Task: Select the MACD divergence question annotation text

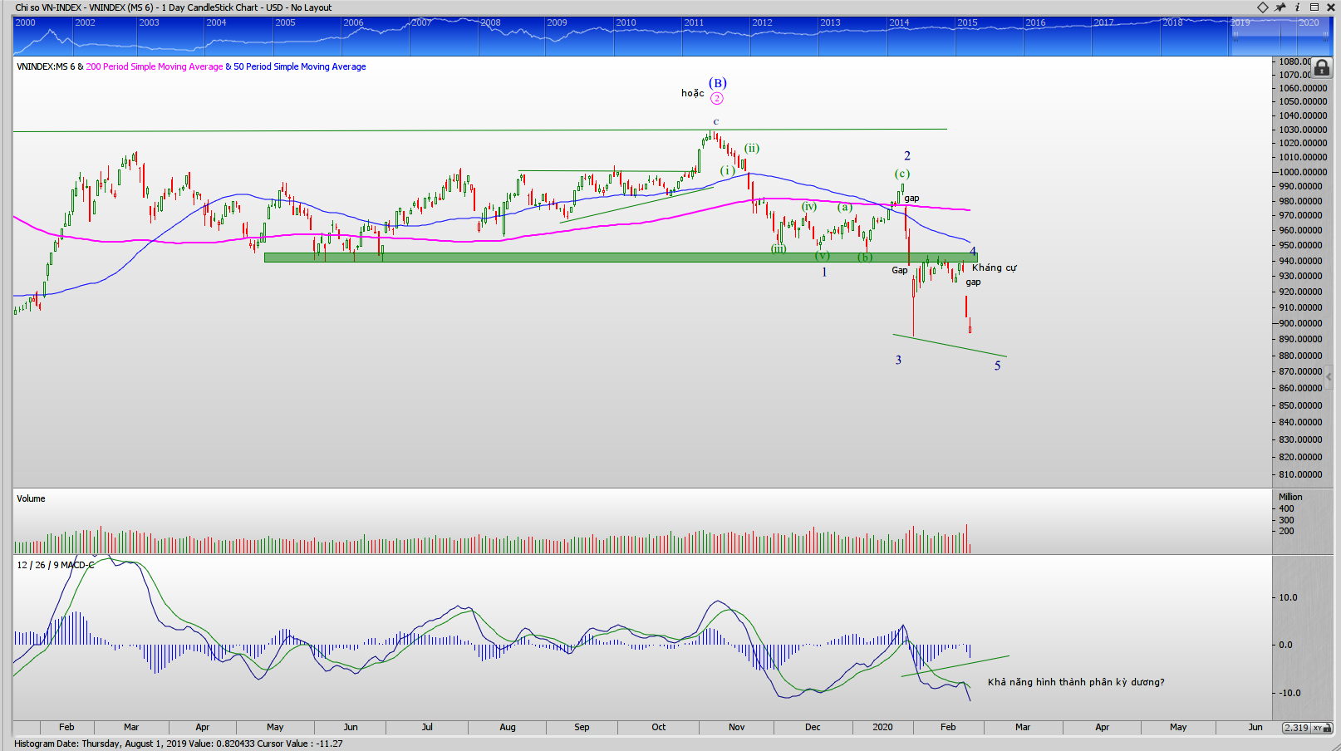Action: click(x=1075, y=682)
